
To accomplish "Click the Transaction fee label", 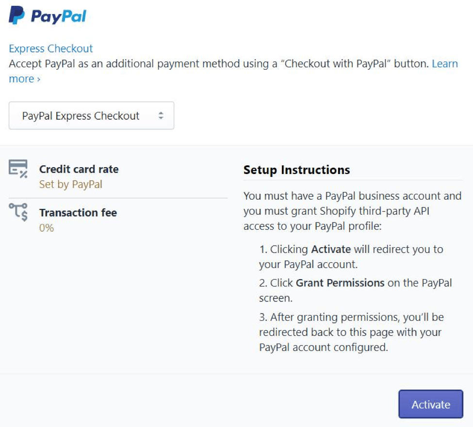I will [x=78, y=213].
